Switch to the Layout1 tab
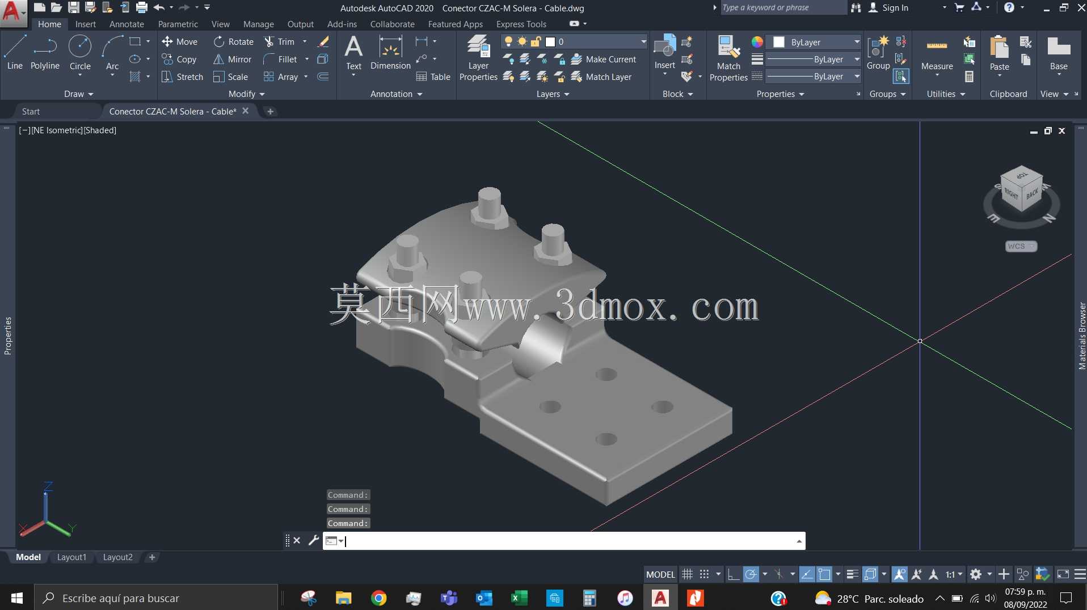 (x=71, y=557)
